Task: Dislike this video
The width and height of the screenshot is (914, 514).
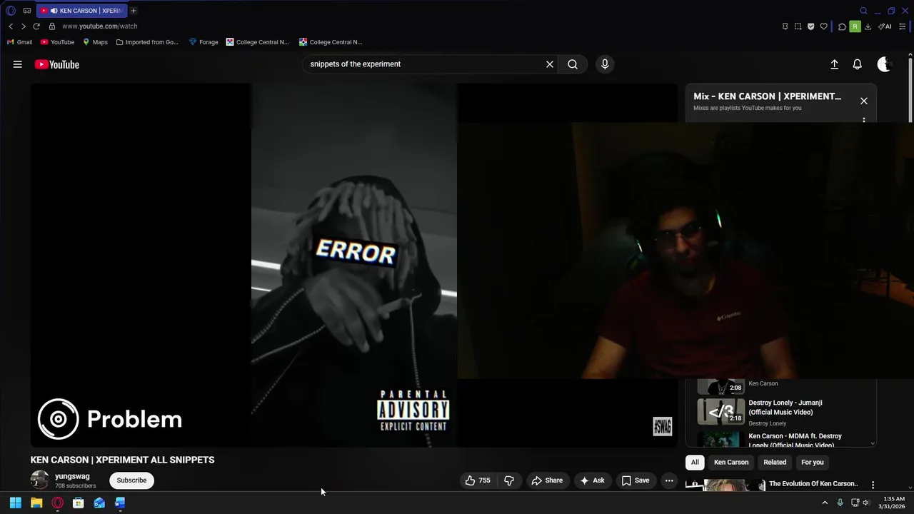Action: pos(509,480)
